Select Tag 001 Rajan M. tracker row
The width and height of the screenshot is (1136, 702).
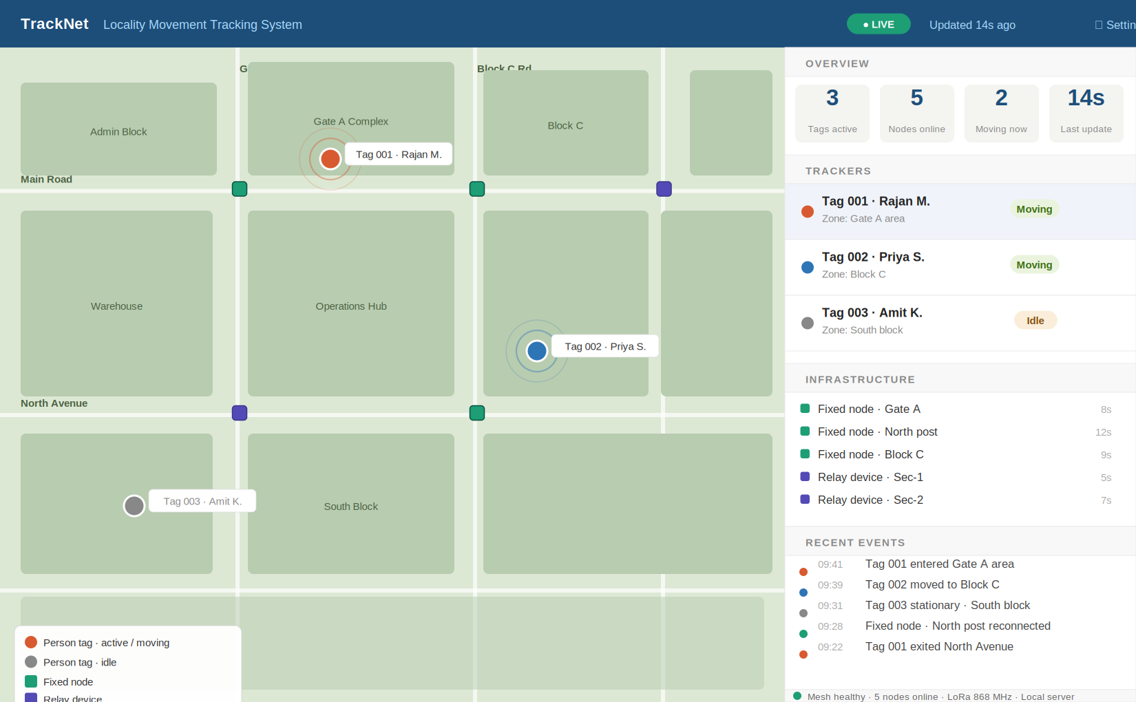click(960, 211)
